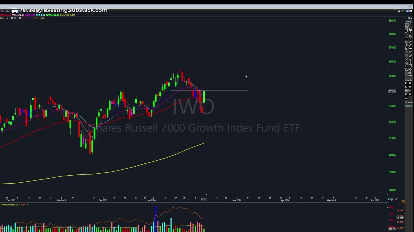Screen dimensions: 414x232
Task: Select the trendline with endpoints tool
Action: (x=406, y=32)
